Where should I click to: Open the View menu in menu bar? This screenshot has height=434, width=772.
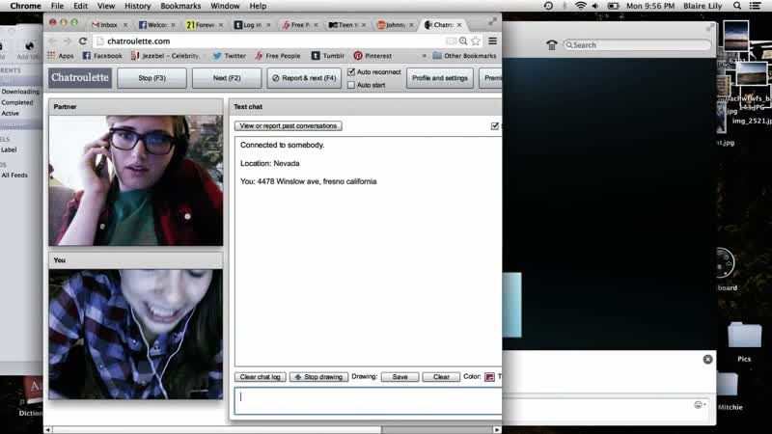coord(106,6)
